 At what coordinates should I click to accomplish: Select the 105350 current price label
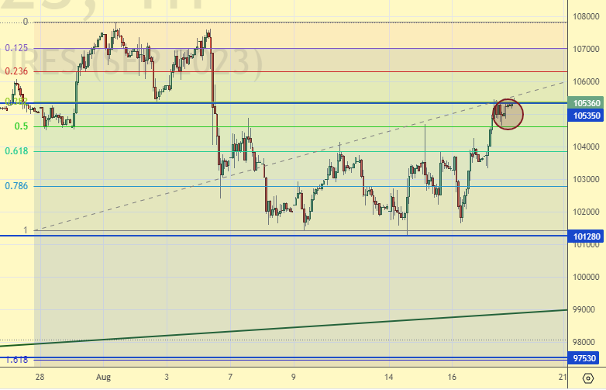point(587,116)
